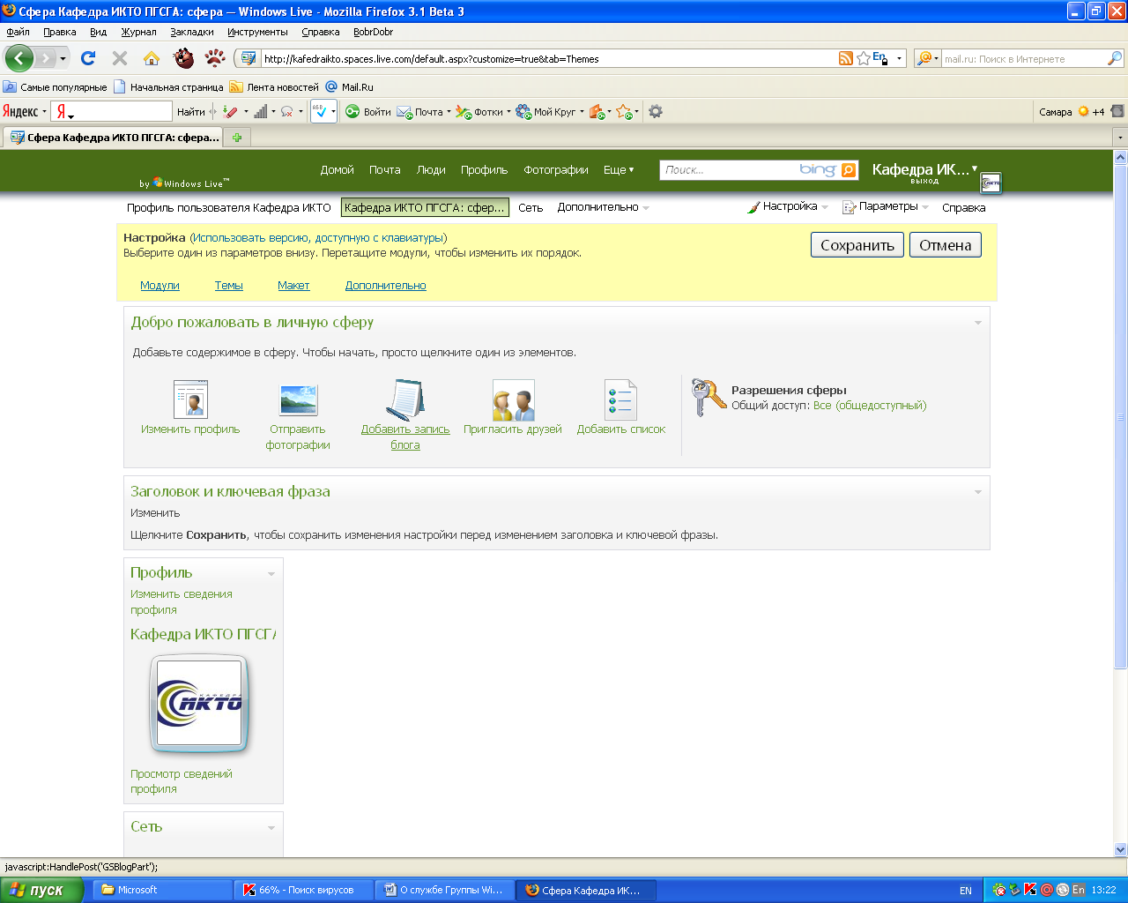Open Лента новостей bookmark
This screenshot has height=903, width=1128.
(x=274, y=87)
